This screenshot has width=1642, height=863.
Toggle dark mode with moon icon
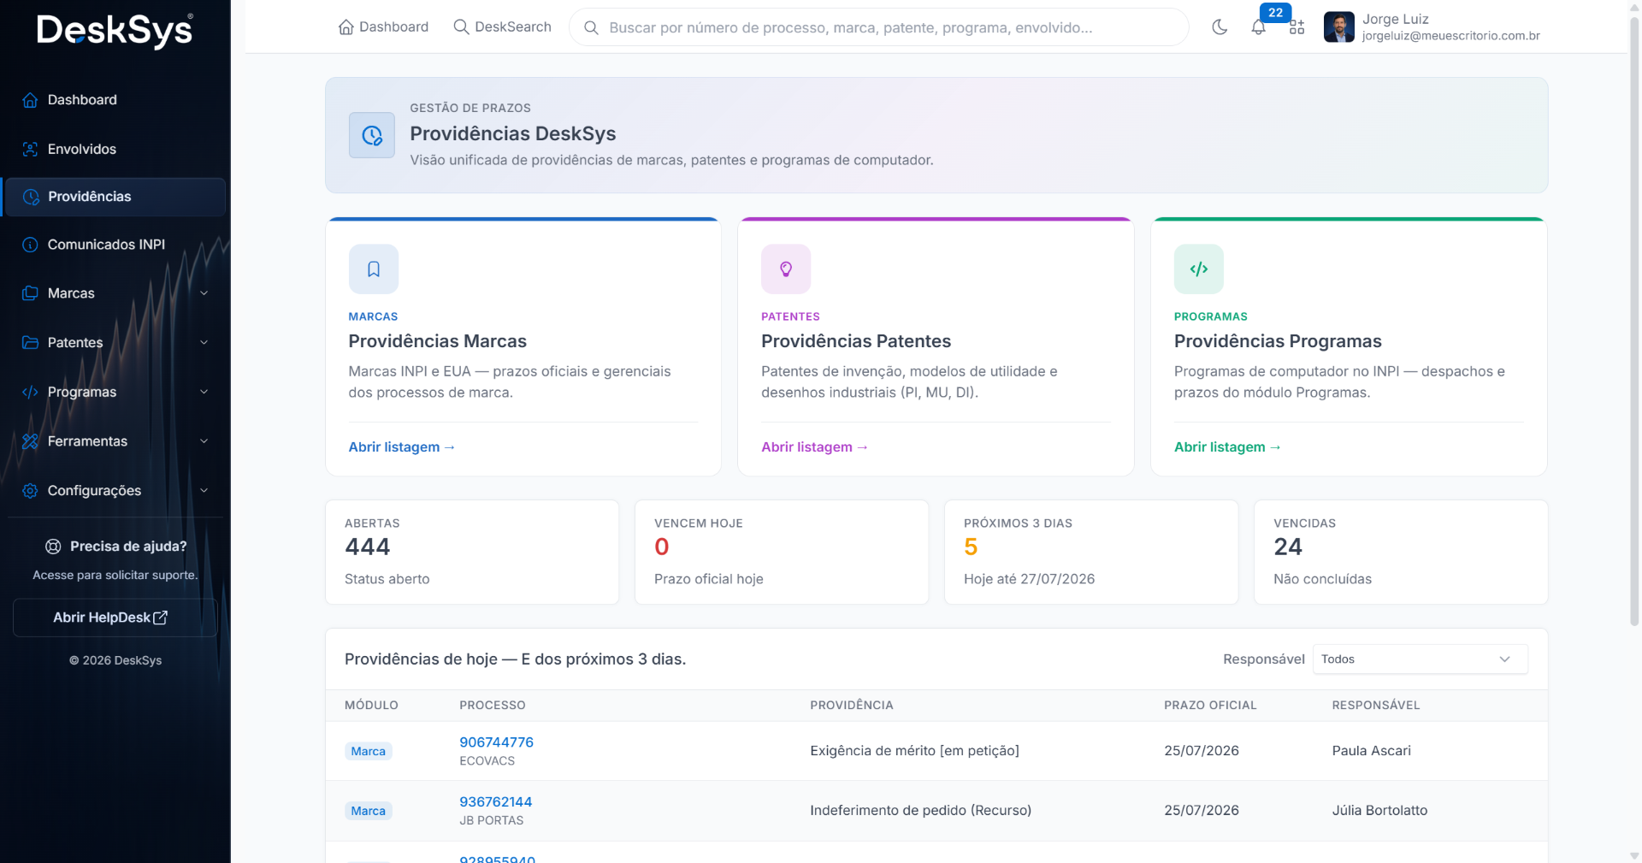coord(1220,27)
